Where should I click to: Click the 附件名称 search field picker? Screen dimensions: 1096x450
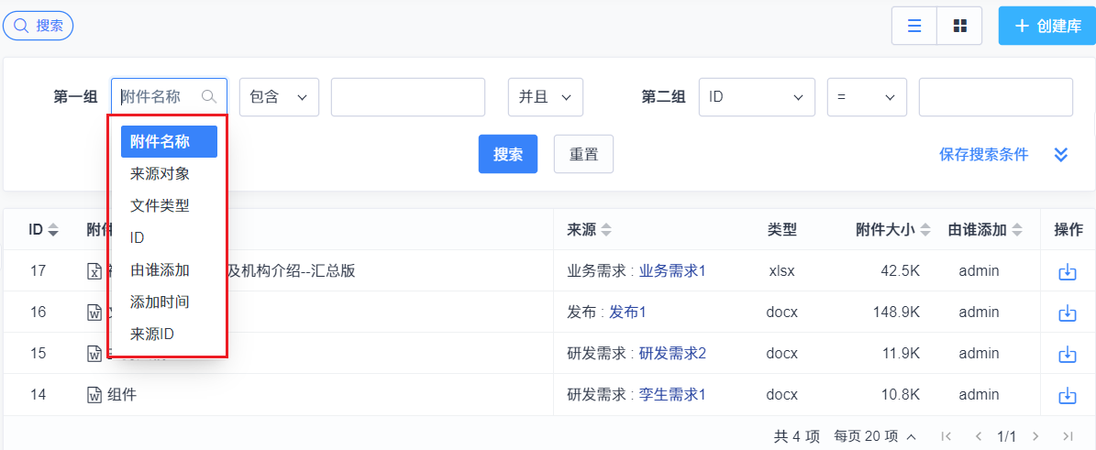tap(169, 97)
